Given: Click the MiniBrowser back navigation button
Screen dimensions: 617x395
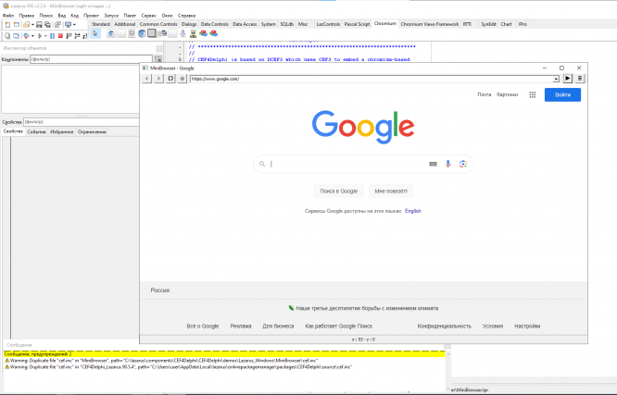Looking at the screenshot, I should (x=146, y=79).
